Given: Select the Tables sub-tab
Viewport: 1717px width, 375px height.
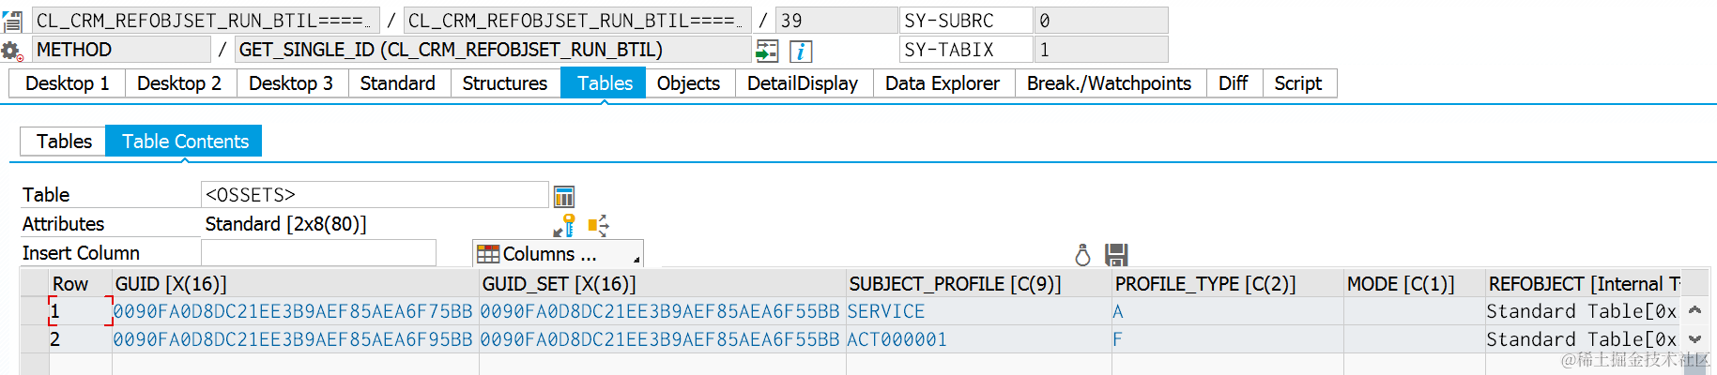Looking at the screenshot, I should [x=64, y=142].
